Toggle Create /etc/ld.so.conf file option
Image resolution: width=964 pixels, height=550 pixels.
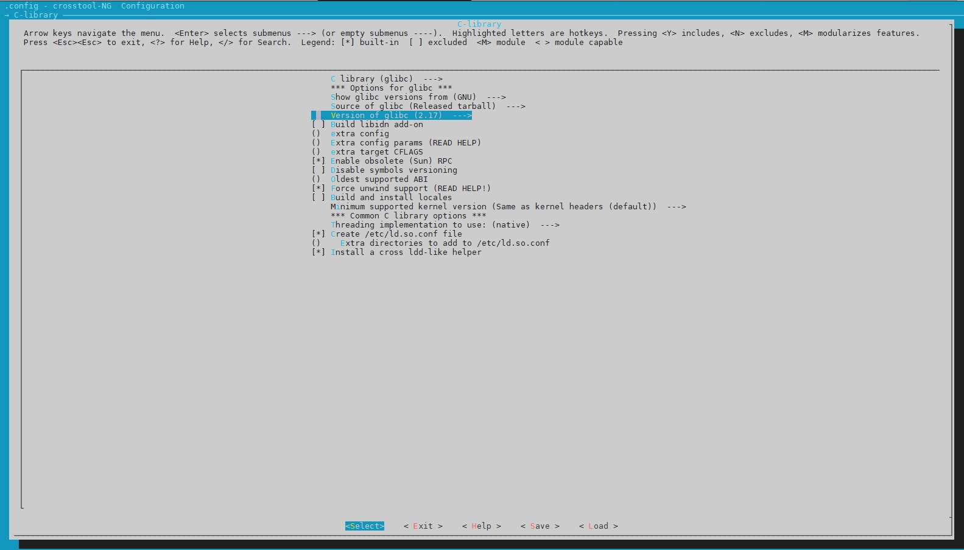point(387,234)
